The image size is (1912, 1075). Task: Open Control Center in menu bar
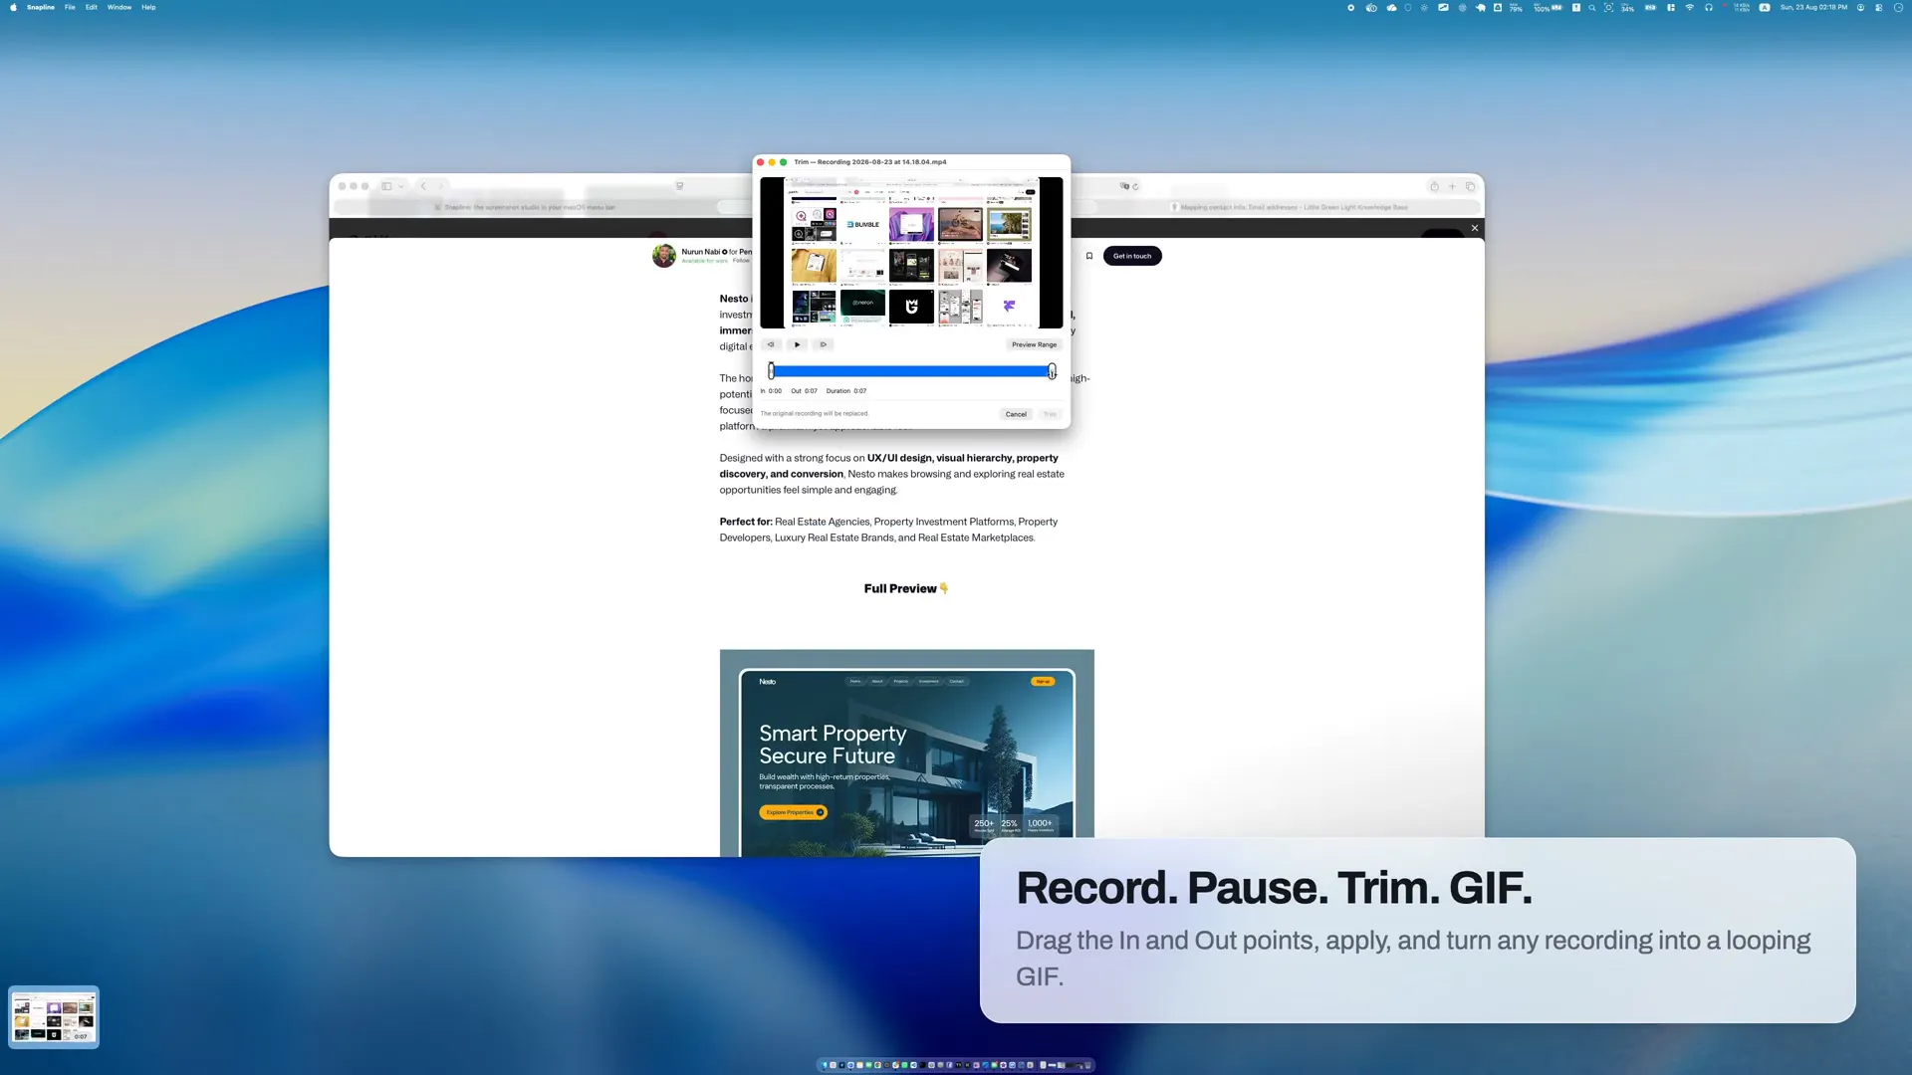[x=1878, y=7]
